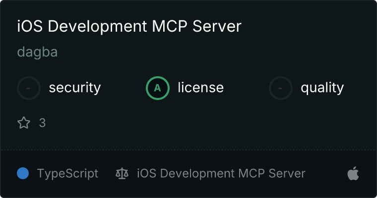Click the license label text
The image size is (377, 198).
(x=200, y=88)
